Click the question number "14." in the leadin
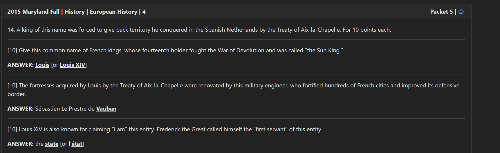 tap(11, 30)
